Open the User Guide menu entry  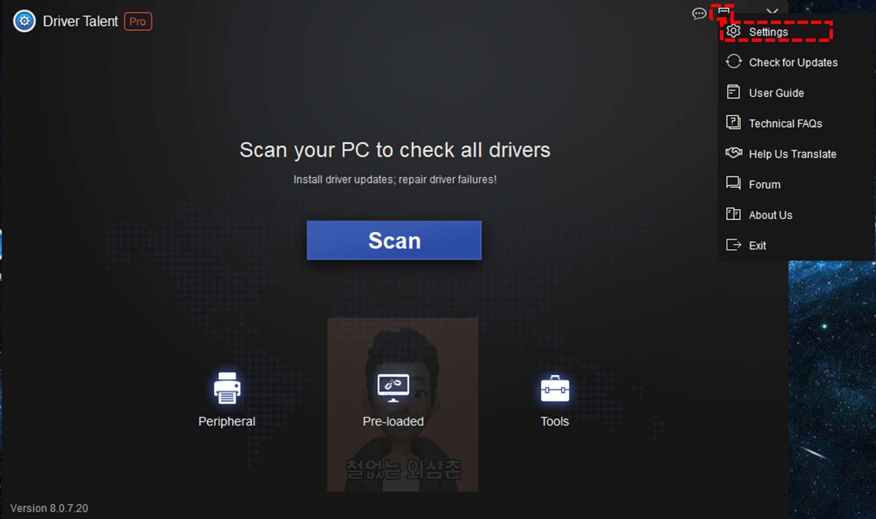click(x=797, y=93)
